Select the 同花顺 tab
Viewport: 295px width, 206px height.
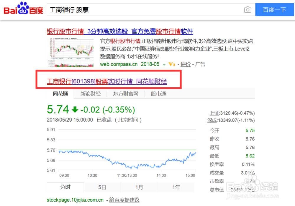[60, 94]
